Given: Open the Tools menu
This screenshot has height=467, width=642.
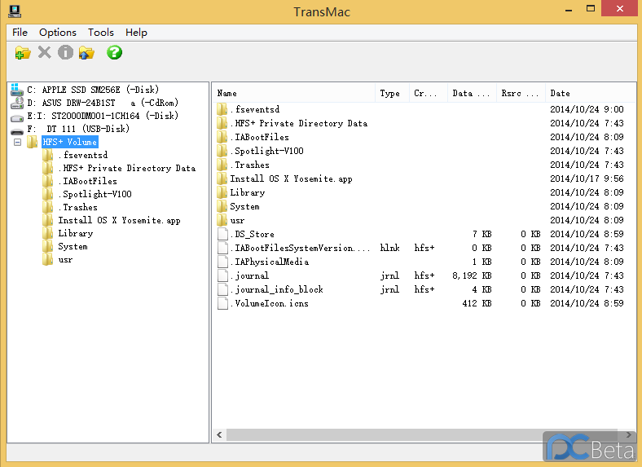Looking at the screenshot, I should pyautogui.click(x=101, y=33).
